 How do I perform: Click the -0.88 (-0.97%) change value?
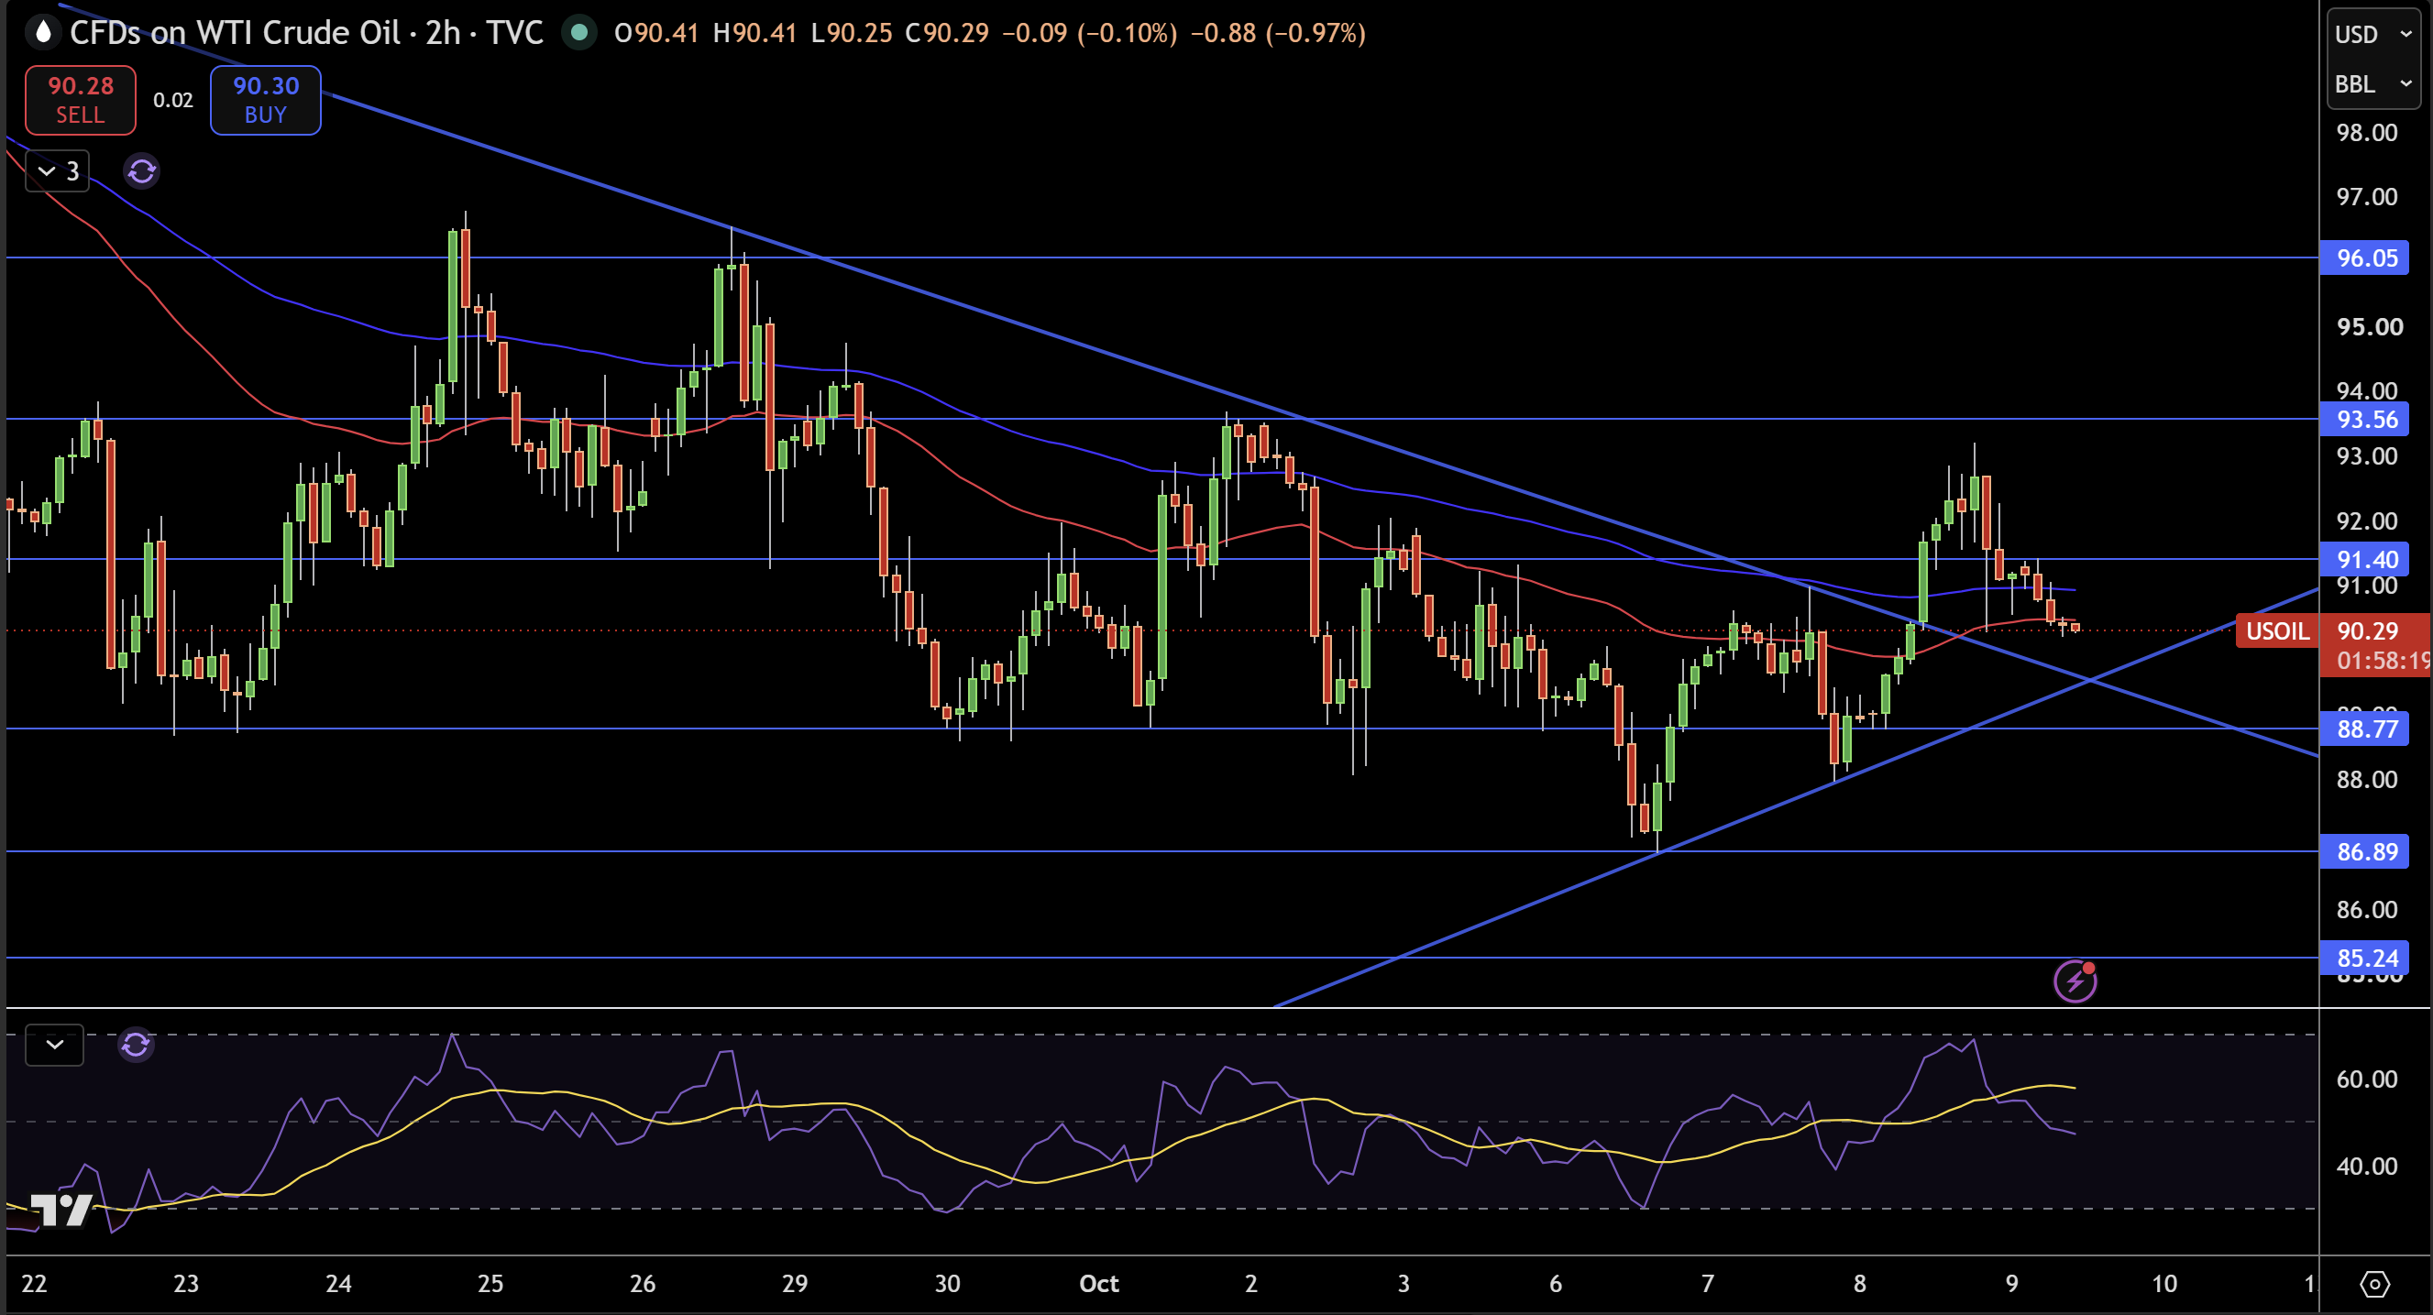point(1278,33)
